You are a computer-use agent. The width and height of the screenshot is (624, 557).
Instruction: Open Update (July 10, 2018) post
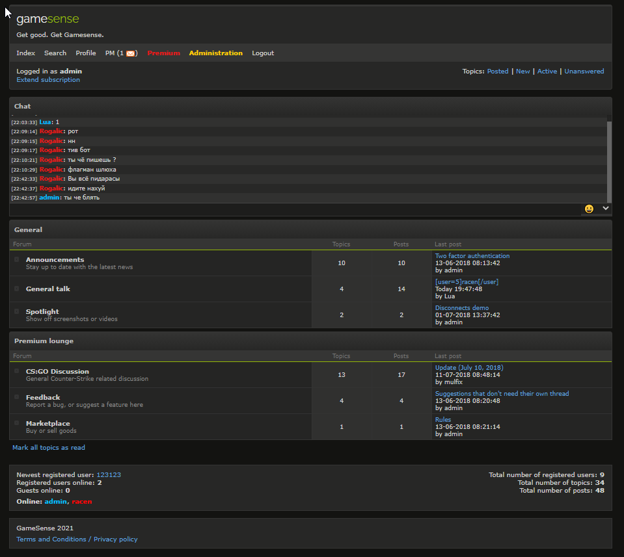pos(468,368)
